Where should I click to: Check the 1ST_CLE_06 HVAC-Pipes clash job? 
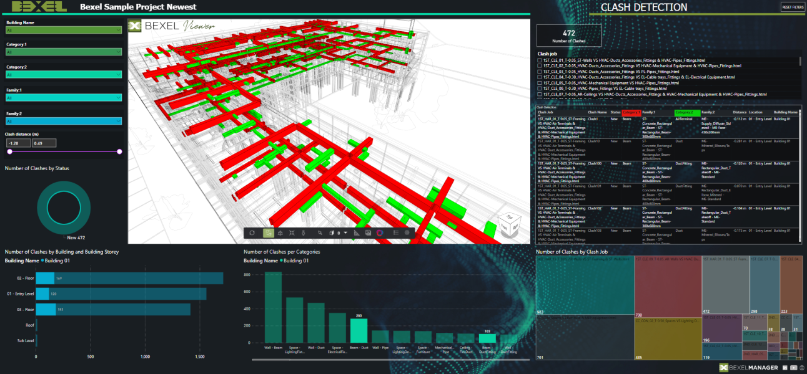pos(540,89)
